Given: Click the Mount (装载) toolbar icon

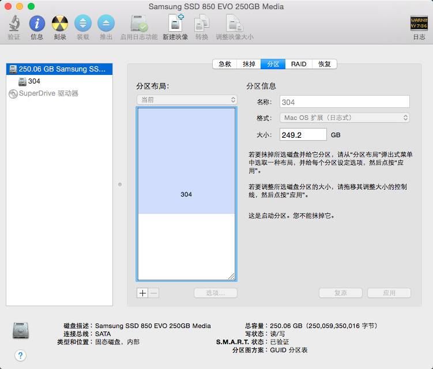Looking at the screenshot, I should coord(83,23).
